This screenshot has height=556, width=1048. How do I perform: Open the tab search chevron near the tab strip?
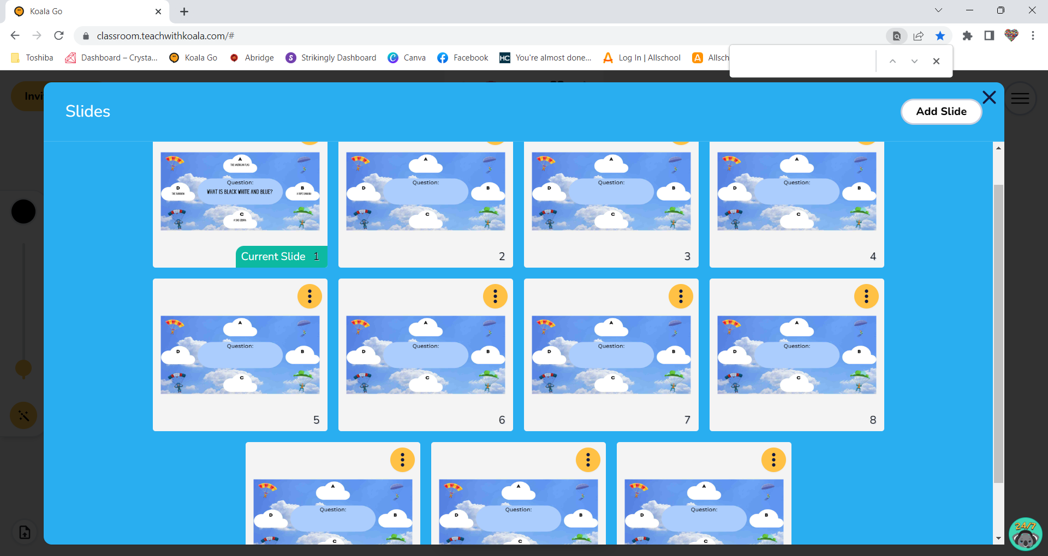click(x=939, y=10)
